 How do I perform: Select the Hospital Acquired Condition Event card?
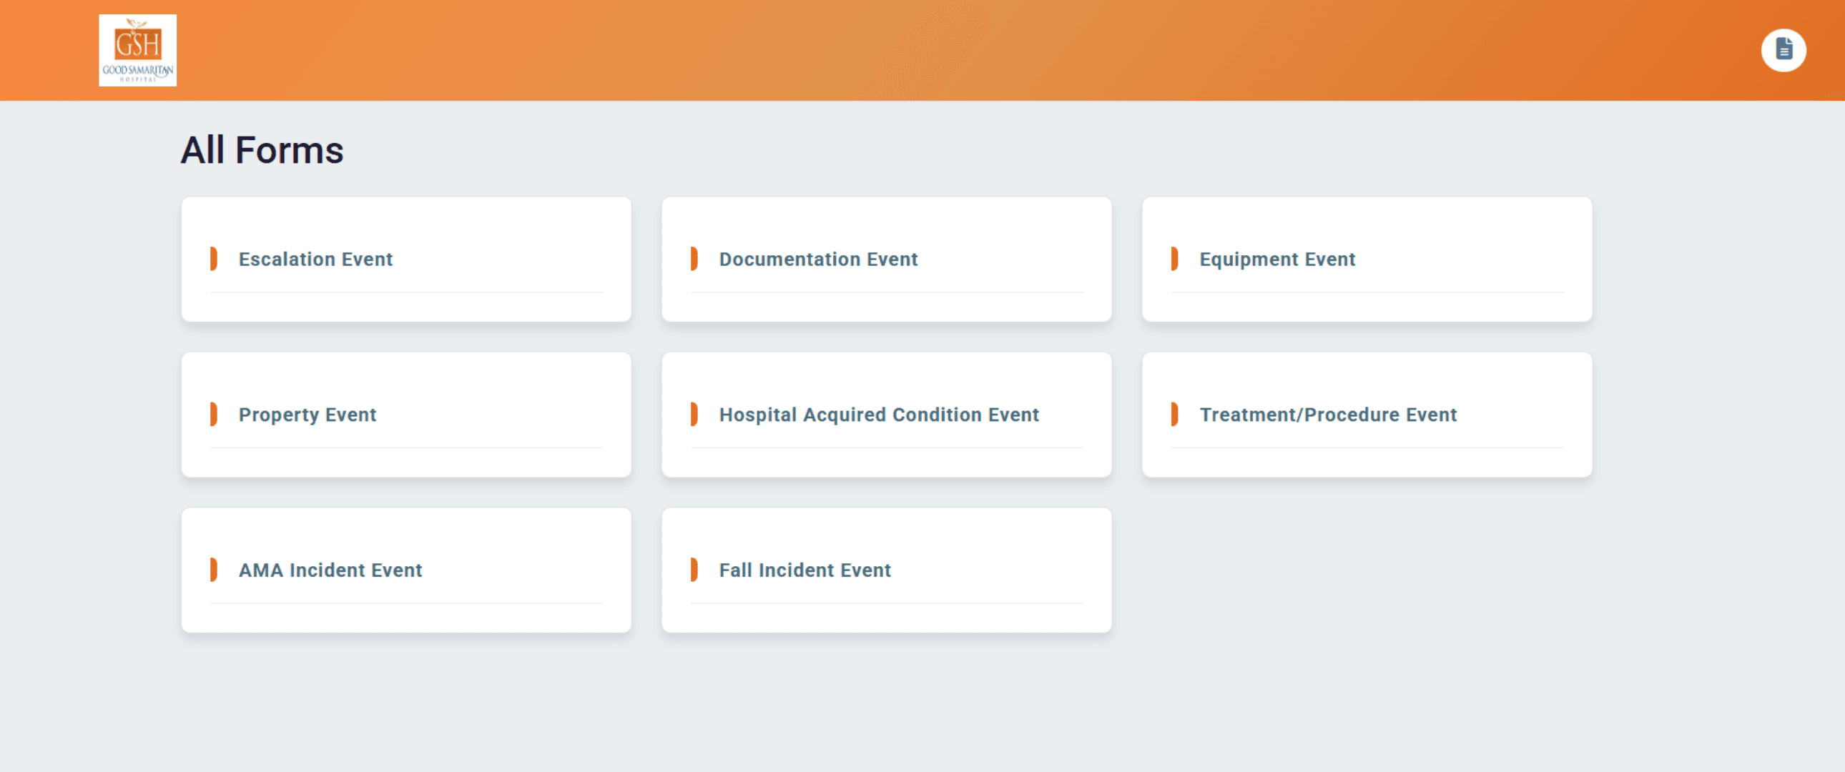(x=887, y=414)
